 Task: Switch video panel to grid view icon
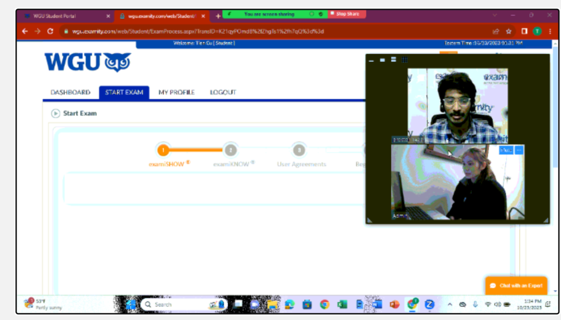click(405, 60)
